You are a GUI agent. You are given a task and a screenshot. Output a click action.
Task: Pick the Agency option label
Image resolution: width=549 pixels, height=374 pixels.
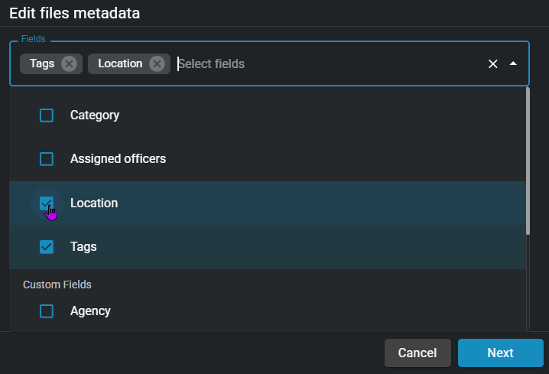(90, 311)
